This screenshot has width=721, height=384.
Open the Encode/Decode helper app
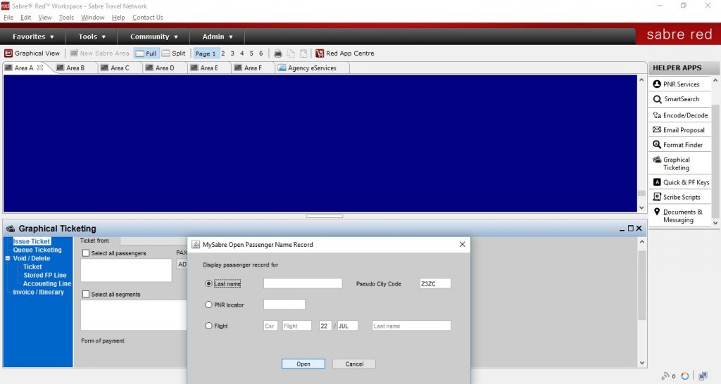[680, 115]
